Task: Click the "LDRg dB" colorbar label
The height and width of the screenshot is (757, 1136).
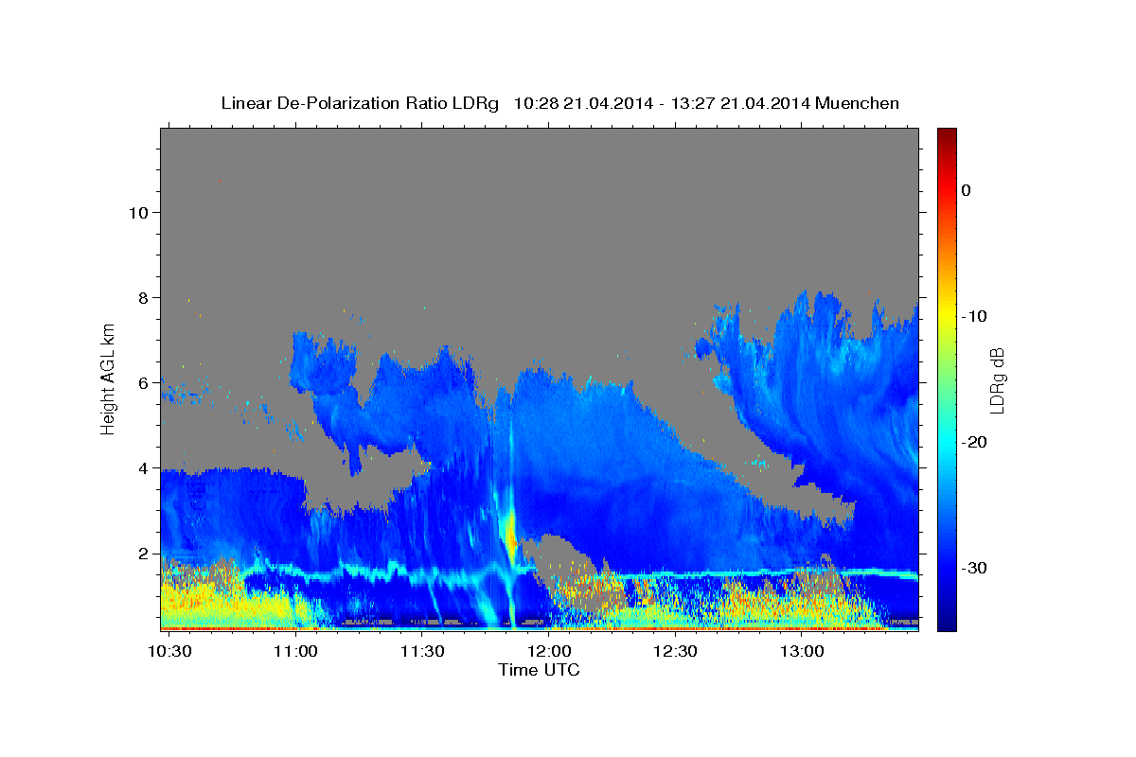Action: coord(996,380)
